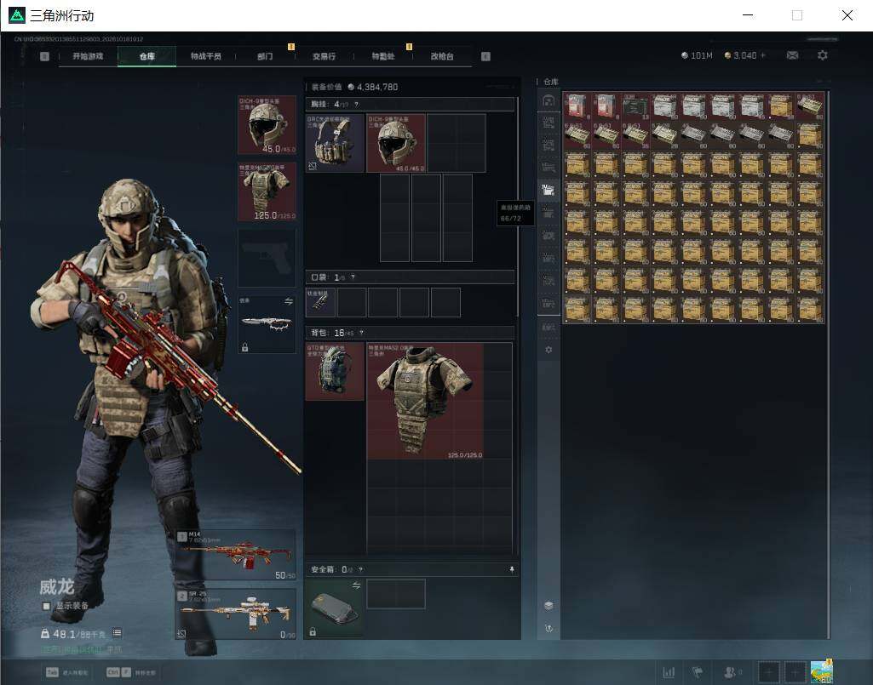
Task: Click the help question mark next to 口袋
Action: [x=353, y=277]
